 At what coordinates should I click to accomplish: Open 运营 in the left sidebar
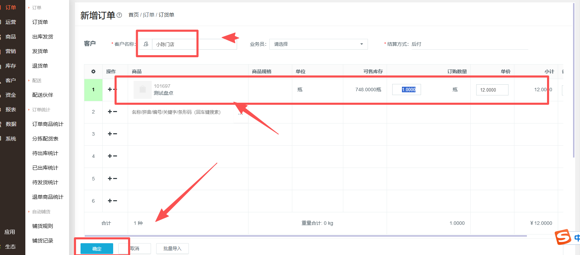[x=11, y=22]
